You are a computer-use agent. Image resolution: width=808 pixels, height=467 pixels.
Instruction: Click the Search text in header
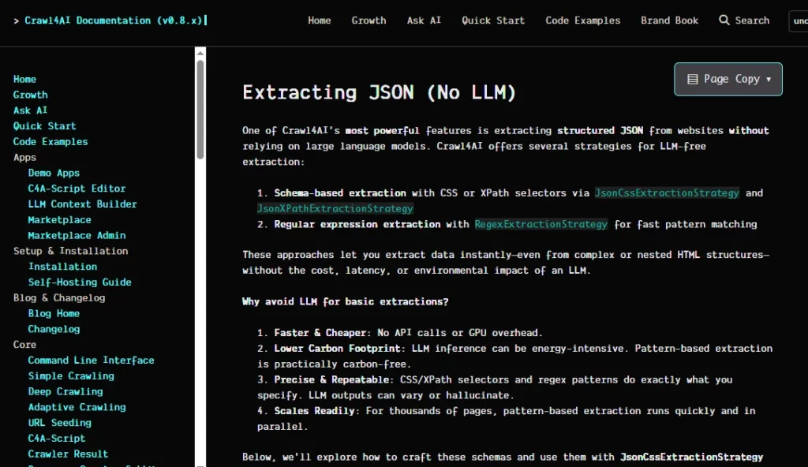pyautogui.click(x=752, y=20)
